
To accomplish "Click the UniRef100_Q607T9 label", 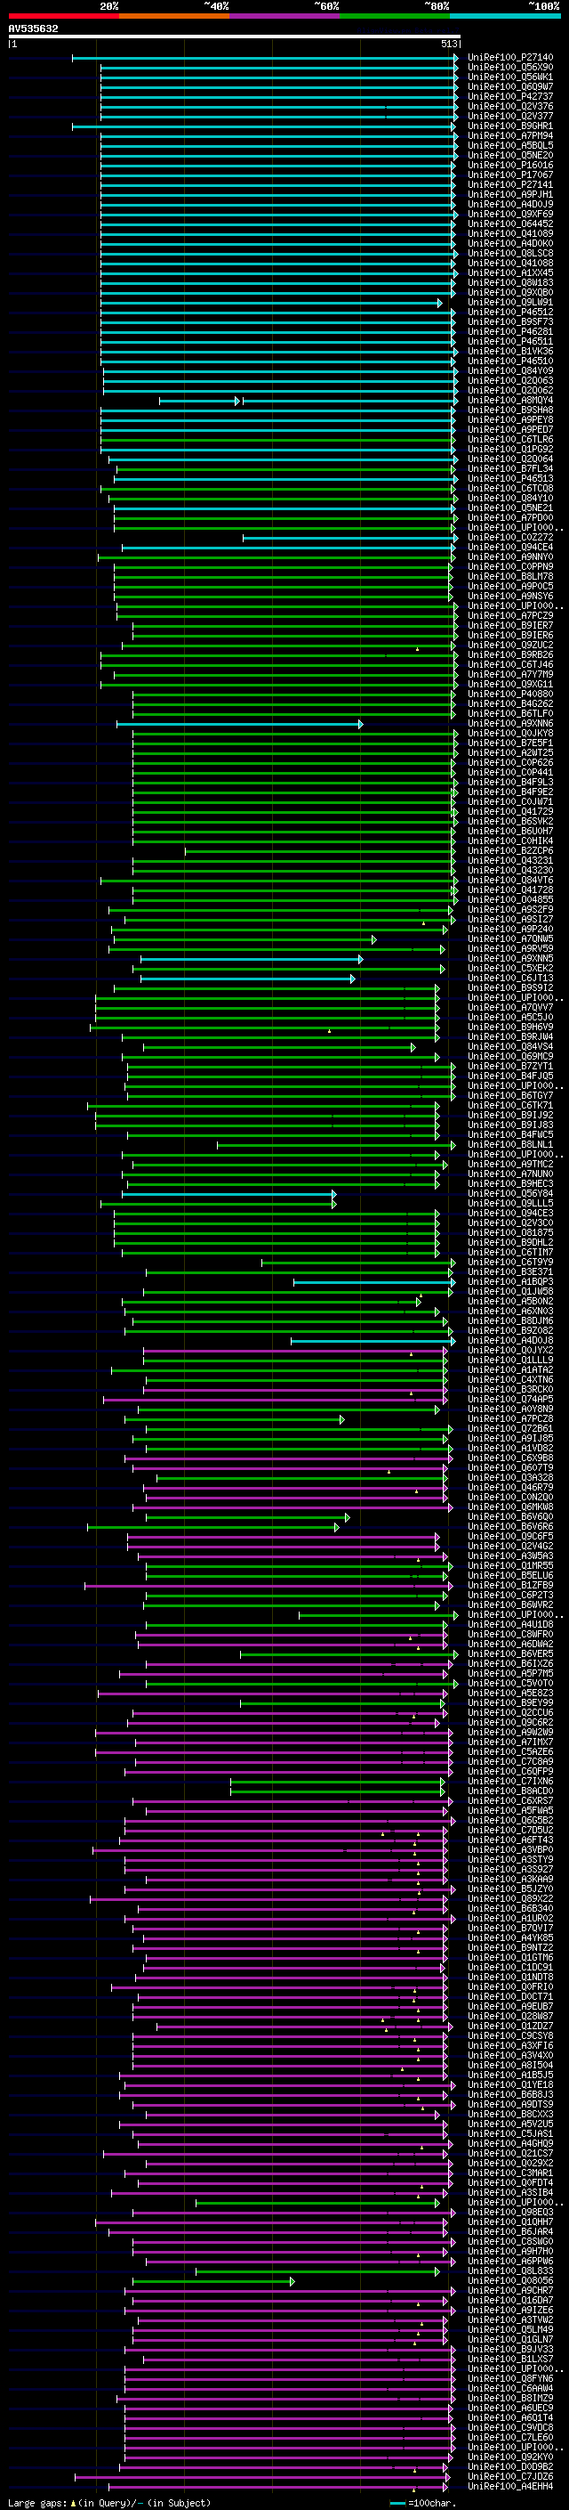I will (x=509, y=1468).
